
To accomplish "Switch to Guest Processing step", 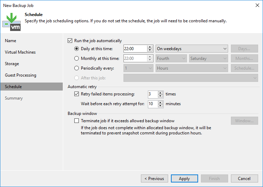I will coord(21,75).
